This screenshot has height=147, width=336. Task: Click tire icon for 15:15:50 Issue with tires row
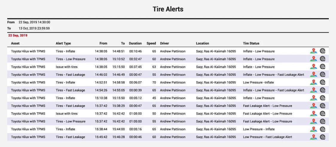pyautogui.click(x=323, y=67)
